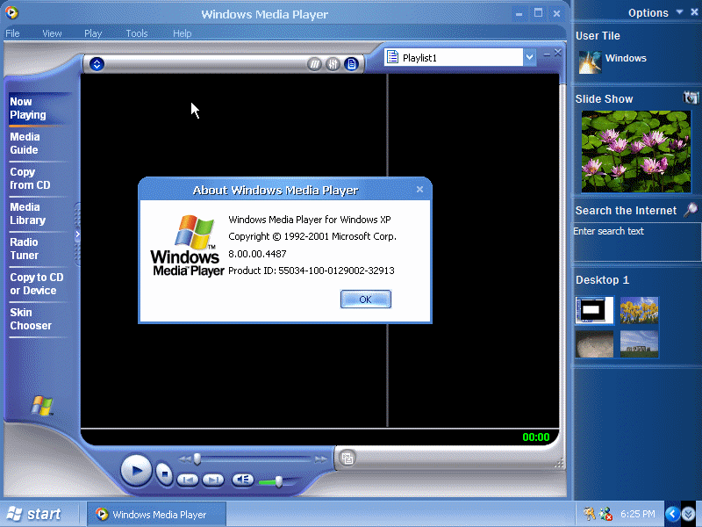Click the 6:25 PM clock
Viewport: 702px width, 527px height.
pyautogui.click(x=638, y=514)
